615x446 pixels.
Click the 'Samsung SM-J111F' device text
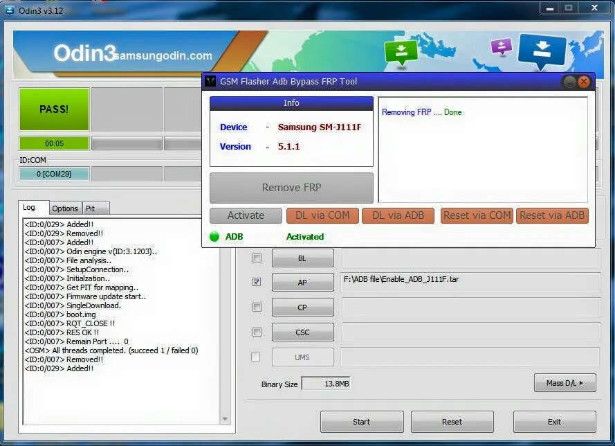pos(320,127)
